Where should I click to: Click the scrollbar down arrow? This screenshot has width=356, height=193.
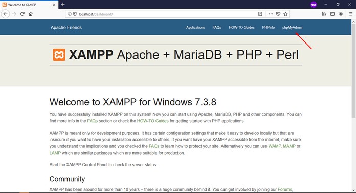[353, 190]
